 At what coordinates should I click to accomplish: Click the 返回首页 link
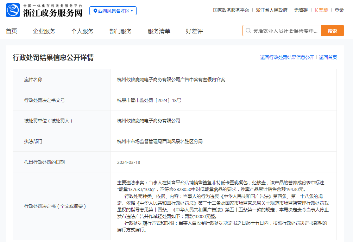point(328,57)
